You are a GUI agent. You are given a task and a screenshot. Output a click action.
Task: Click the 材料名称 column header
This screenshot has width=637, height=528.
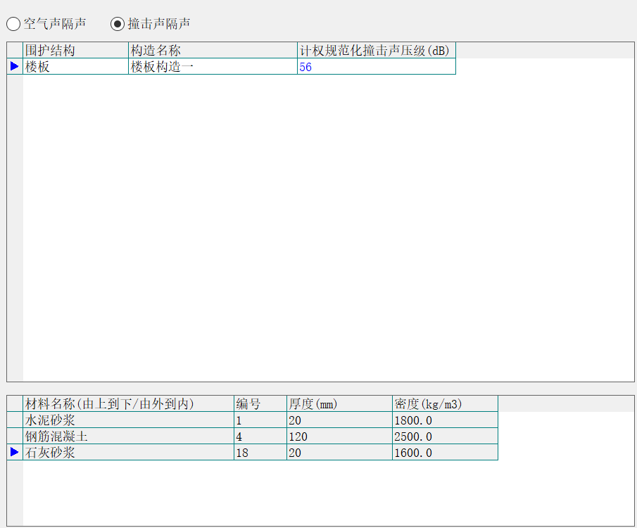pyautogui.click(x=128, y=404)
